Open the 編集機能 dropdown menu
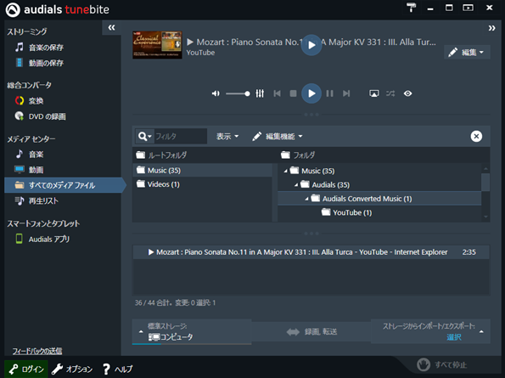505x378 pixels. 278,136
